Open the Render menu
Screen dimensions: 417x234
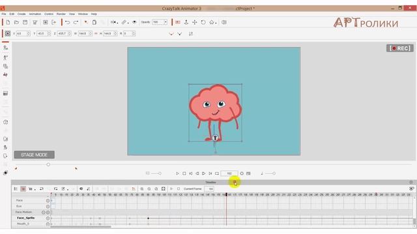[61, 14]
